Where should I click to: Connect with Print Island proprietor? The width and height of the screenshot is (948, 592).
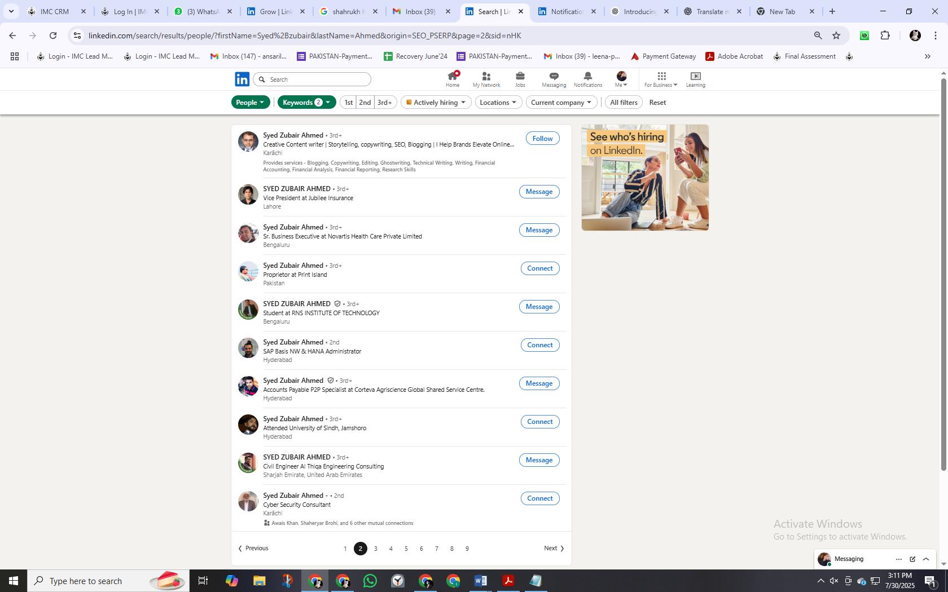[539, 268]
